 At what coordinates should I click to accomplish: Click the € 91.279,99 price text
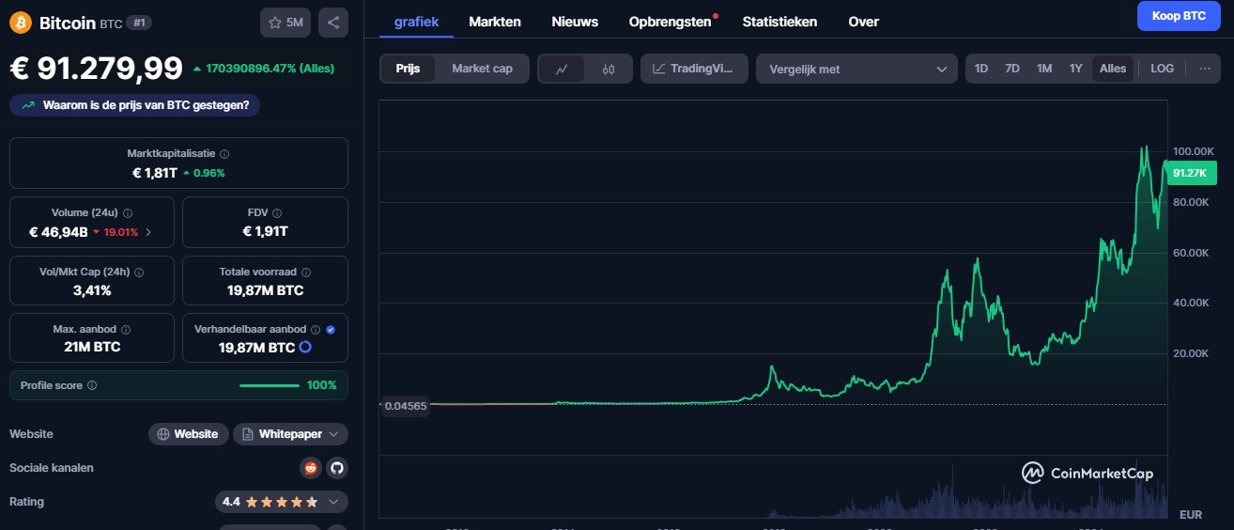click(x=97, y=69)
